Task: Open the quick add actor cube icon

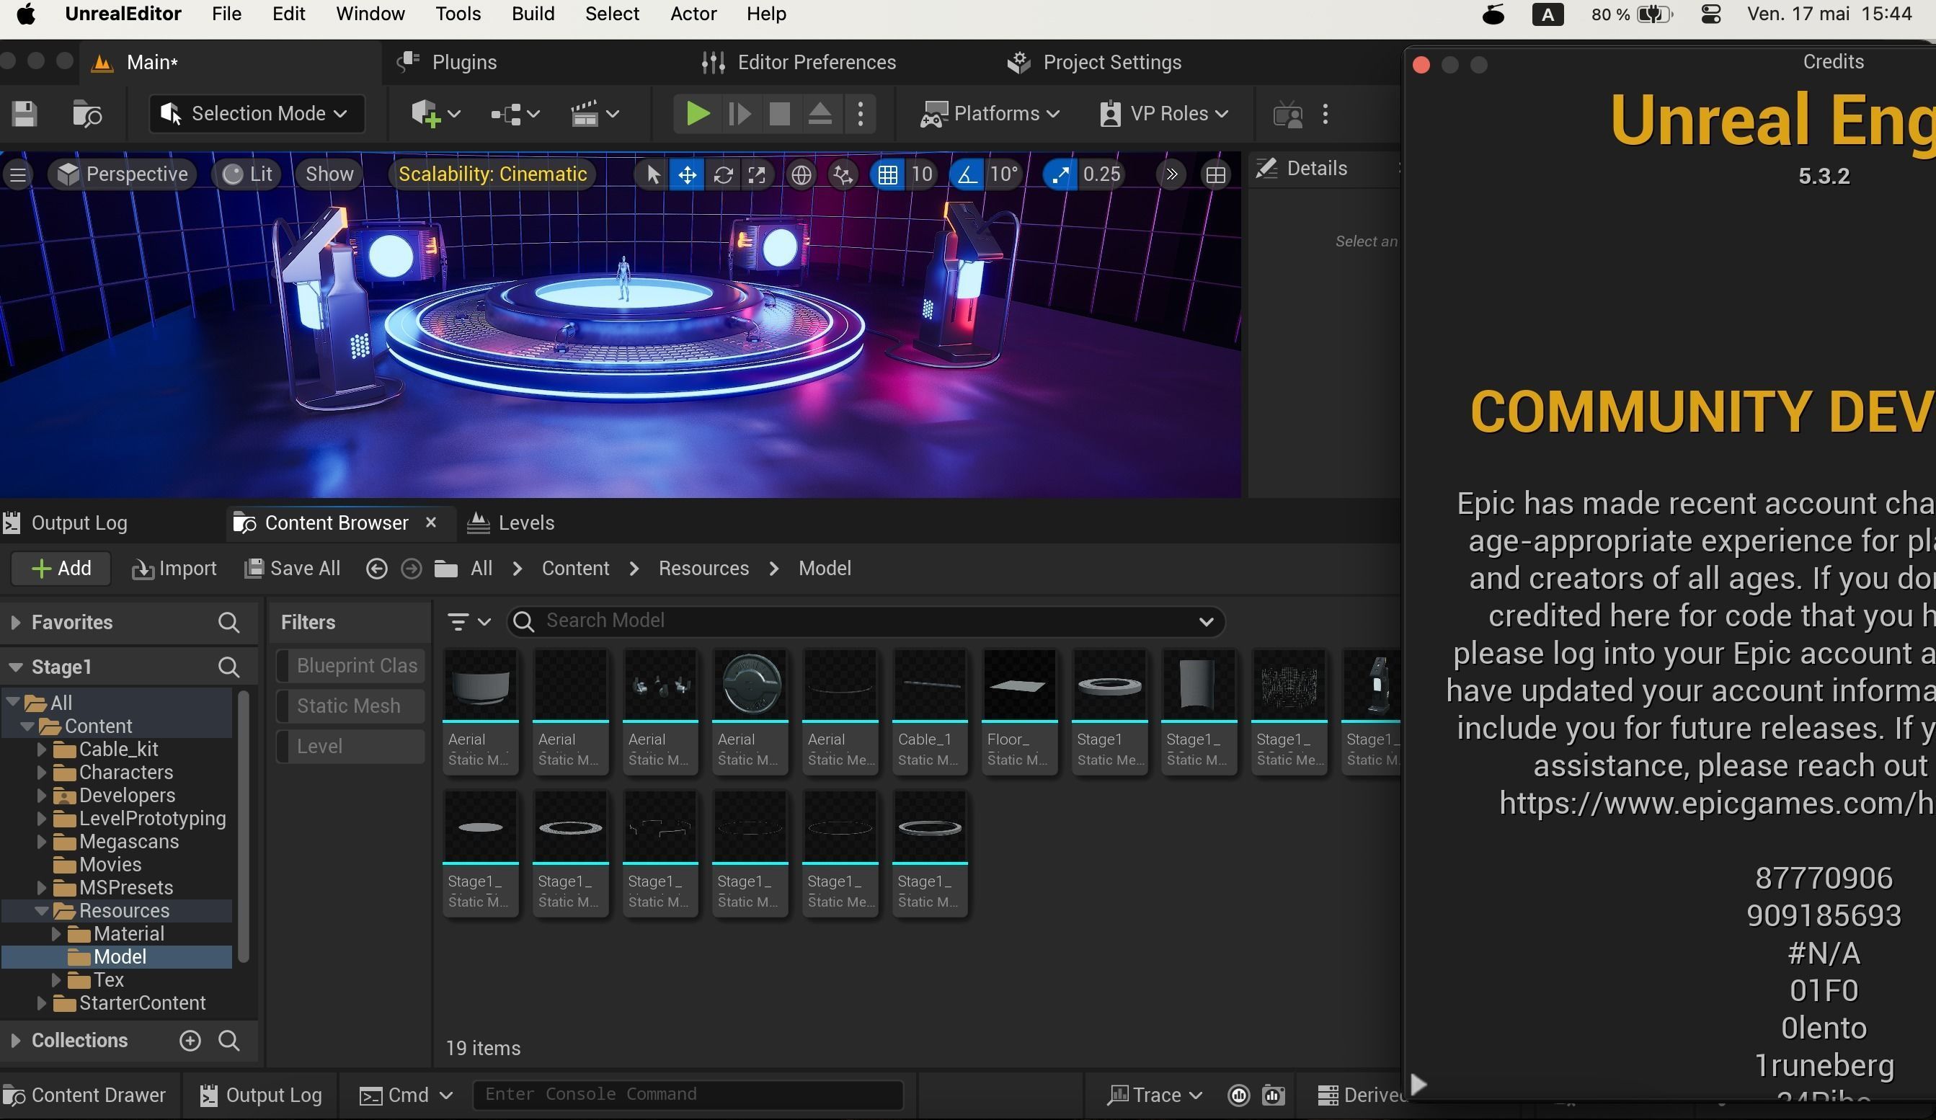Action: click(x=434, y=114)
